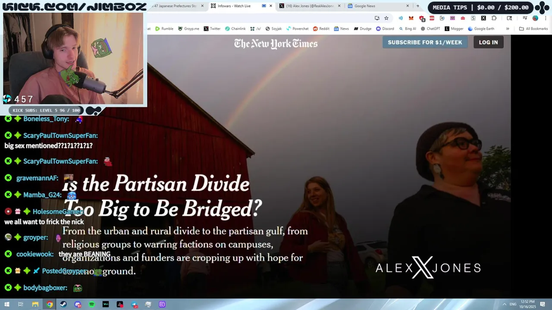Expand hidden bookmarks chevron
The height and width of the screenshot is (310, 552).
tap(508, 29)
